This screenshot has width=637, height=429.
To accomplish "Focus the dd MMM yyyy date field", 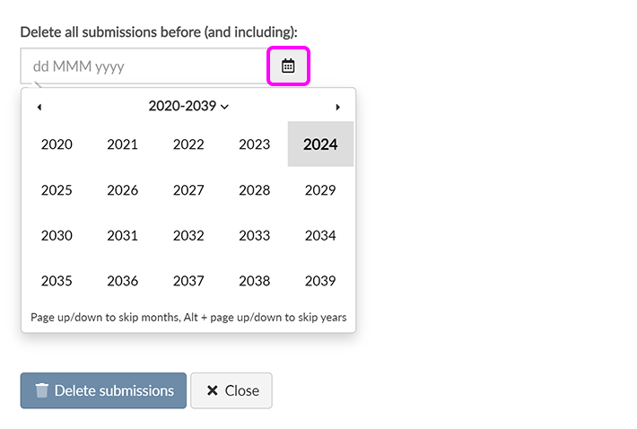I will (x=144, y=66).
